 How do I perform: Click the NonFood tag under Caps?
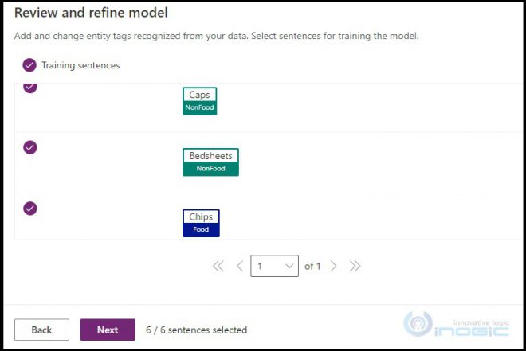tap(200, 107)
